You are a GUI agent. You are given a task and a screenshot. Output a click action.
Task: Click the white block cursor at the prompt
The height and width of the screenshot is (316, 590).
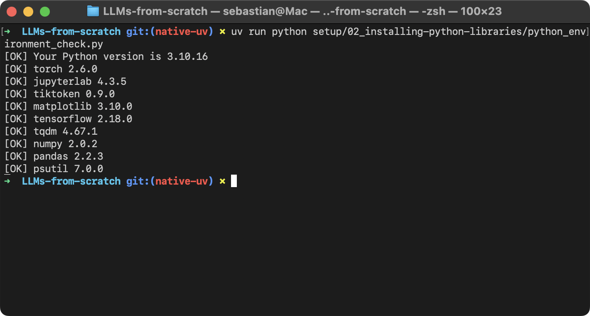(234, 181)
